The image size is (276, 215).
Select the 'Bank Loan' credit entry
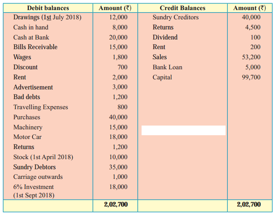pyautogui.click(x=167, y=67)
